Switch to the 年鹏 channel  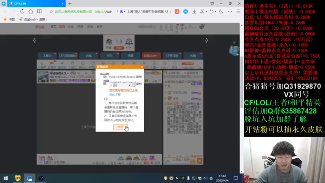(130, 56)
